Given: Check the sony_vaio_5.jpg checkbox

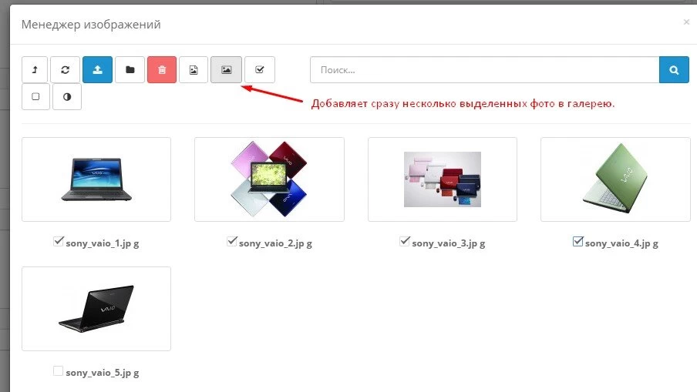Looking at the screenshot, I should pos(58,370).
